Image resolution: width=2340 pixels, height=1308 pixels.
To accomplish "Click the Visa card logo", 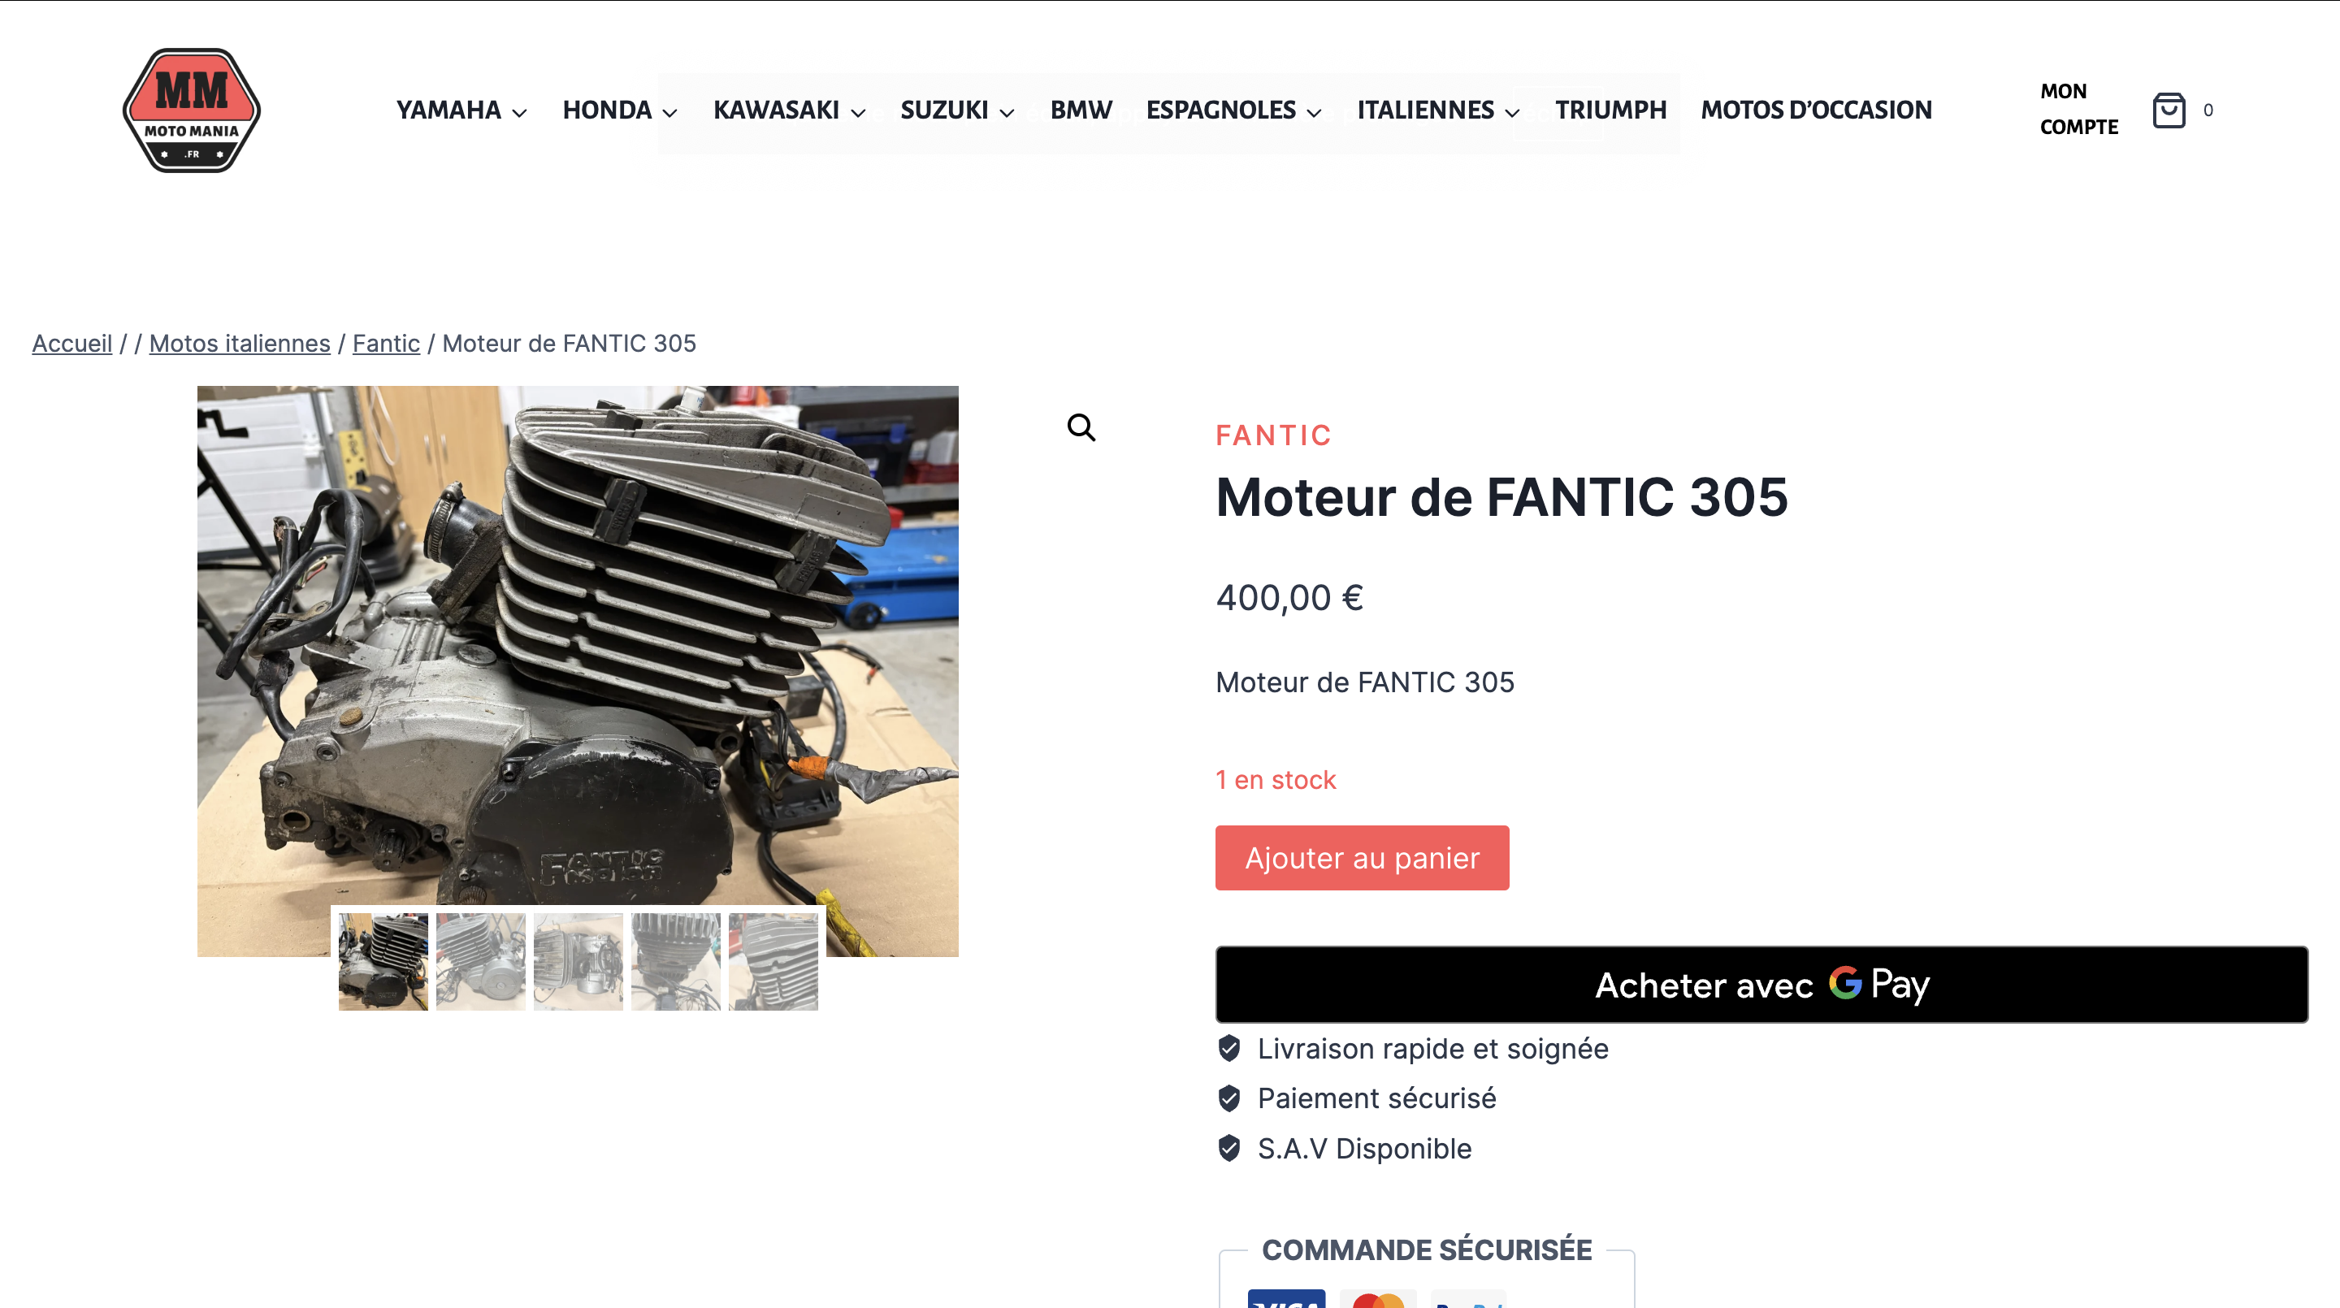I will tap(1286, 1299).
